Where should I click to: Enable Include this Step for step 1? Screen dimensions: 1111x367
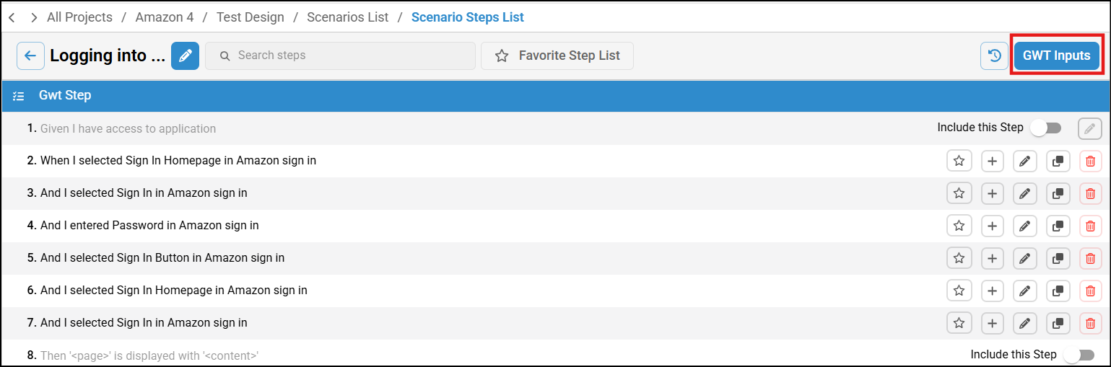pos(1045,128)
